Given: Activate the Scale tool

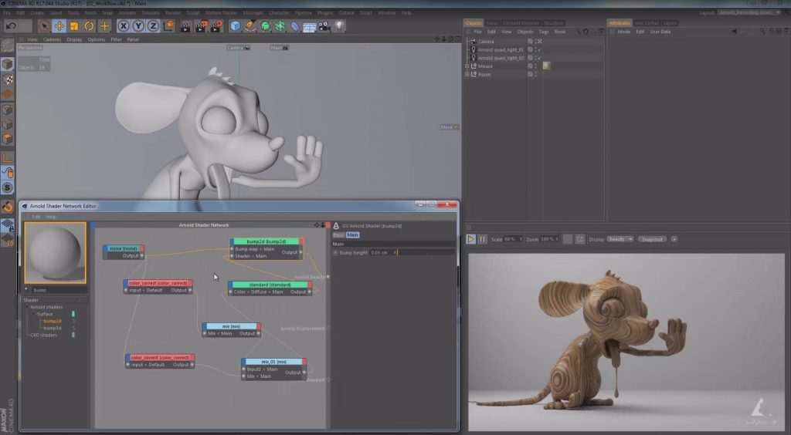Looking at the screenshot, I should pos(74,25).
